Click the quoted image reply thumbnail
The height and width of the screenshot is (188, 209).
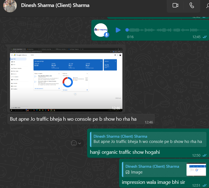point(196,169)
